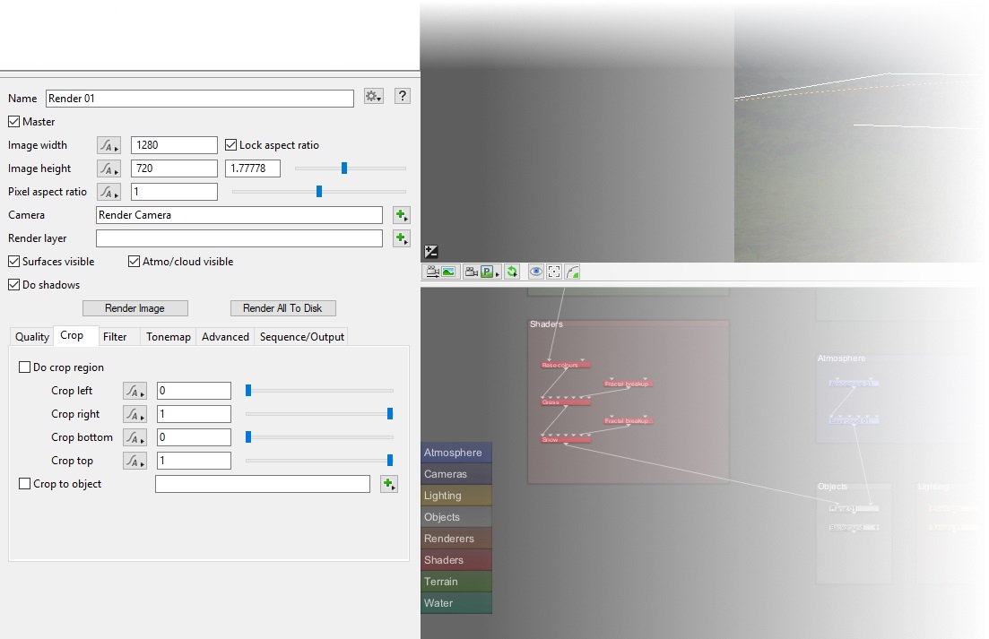Enable Crop to object checkbox

click(x=24, y=484)
